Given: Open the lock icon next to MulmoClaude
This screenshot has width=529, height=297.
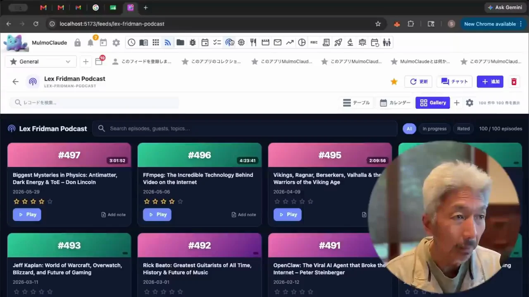Looking at the screenshot, I should [x=77, y=42].
